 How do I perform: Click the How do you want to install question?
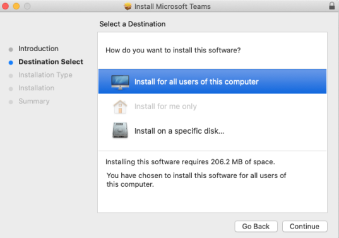point(173,50)
